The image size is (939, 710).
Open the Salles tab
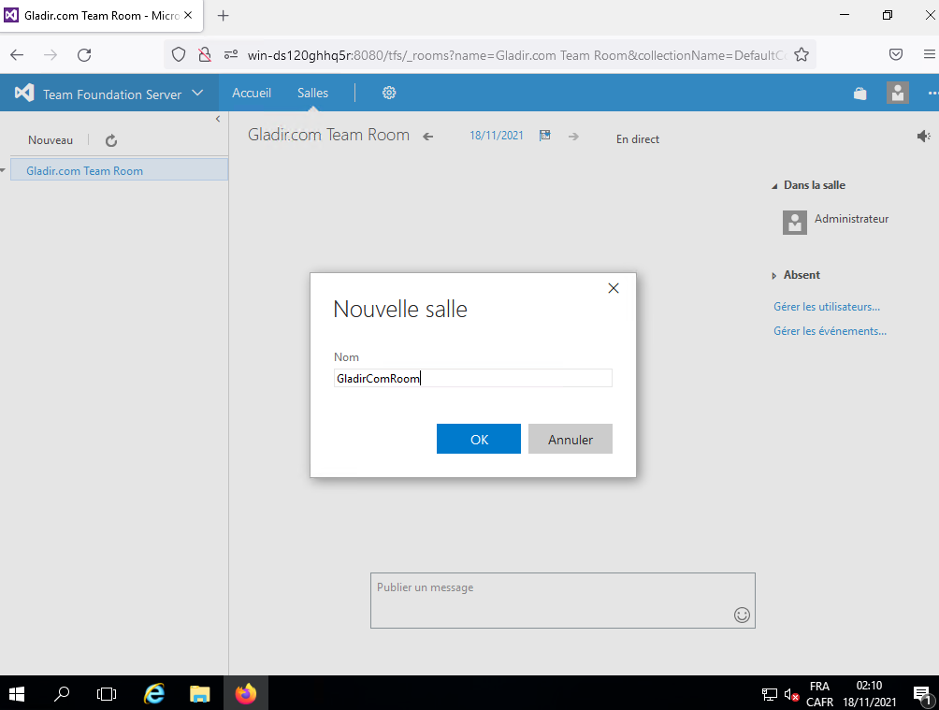(x=312, y=93)
